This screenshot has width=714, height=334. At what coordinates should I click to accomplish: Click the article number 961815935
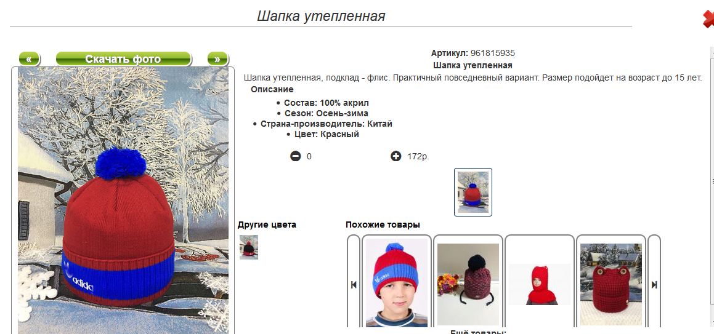pyautogui.click(x=493, y=53)
